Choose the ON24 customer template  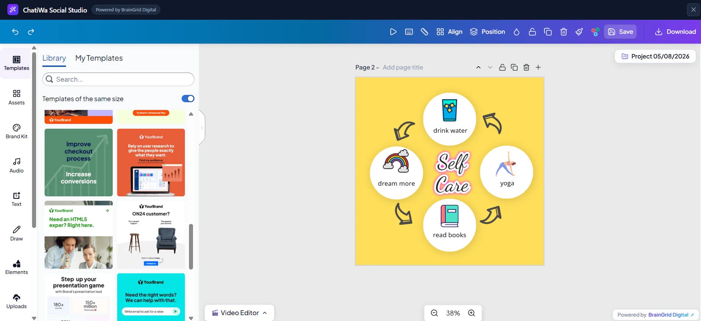tap(151, 235)
